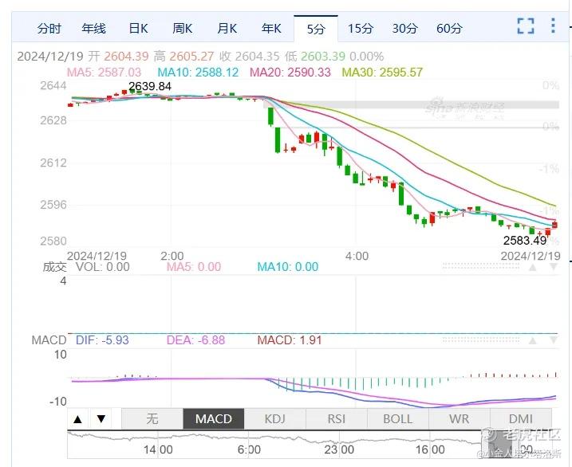Switch to 30分 interval
This screenshot has width=572, height=467.
[405, 29]
